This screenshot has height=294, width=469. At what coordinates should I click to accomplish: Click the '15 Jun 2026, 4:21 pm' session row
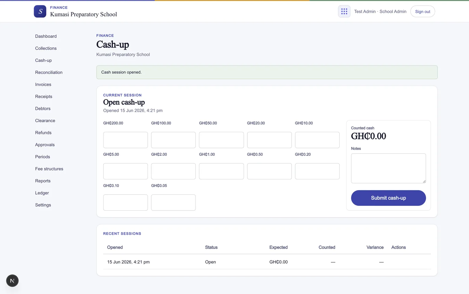[x=267, y=262]
